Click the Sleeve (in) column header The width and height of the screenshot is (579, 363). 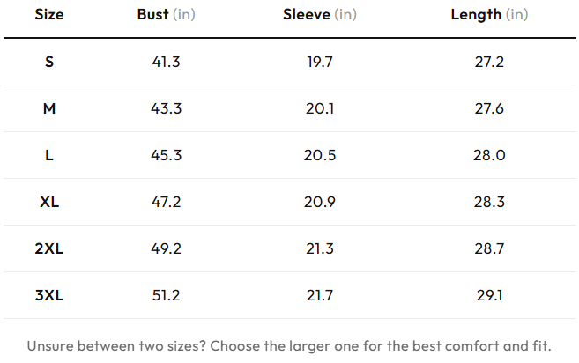(x=320, y=14)
